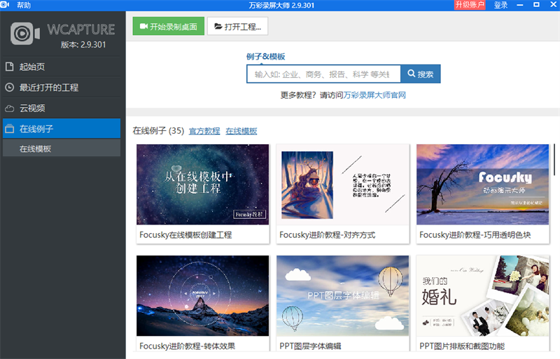Open the 官方教程 link
Viewport: 560px width, 359px height.
click(x=204, y=131)
